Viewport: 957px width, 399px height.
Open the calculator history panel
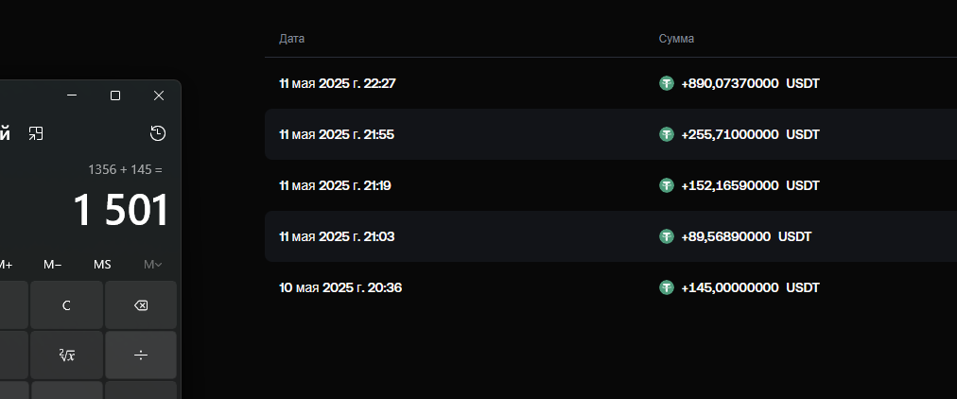[x=158, y=133]
